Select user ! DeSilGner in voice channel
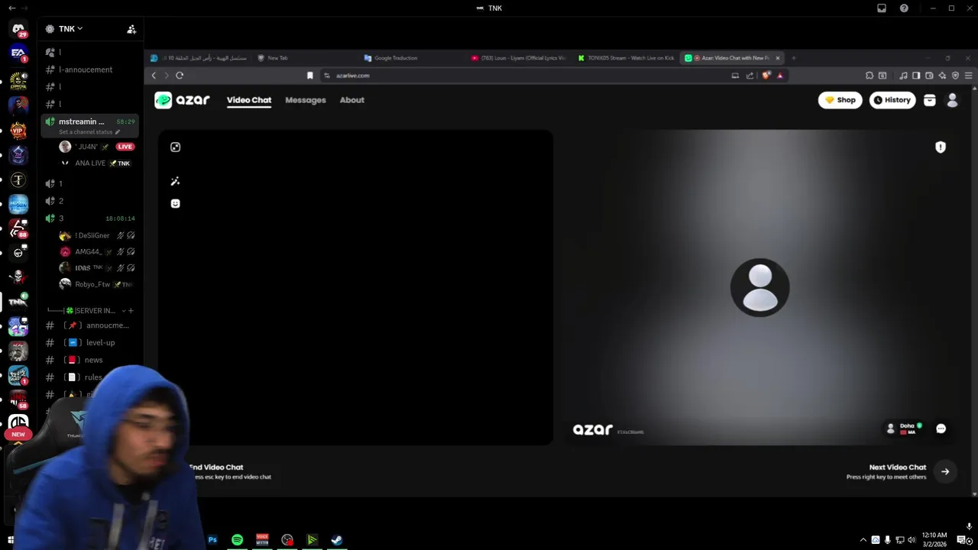Viewport: 978px width, 550px height. tap(97, 235)
